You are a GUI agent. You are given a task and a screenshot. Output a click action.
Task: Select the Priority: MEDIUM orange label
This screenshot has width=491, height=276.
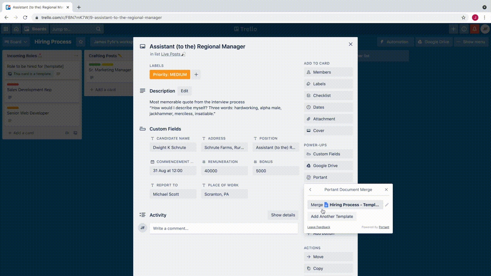(x=170, y=74)
